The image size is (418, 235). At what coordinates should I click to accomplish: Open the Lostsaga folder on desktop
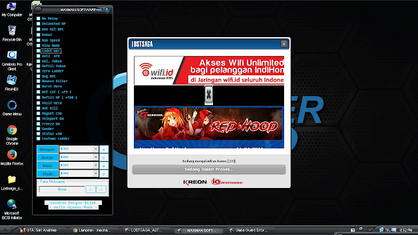point(12,183)
